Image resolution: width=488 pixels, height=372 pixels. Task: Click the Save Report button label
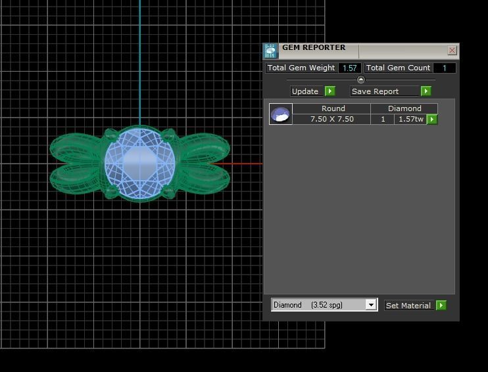click(x=385, y=91)
